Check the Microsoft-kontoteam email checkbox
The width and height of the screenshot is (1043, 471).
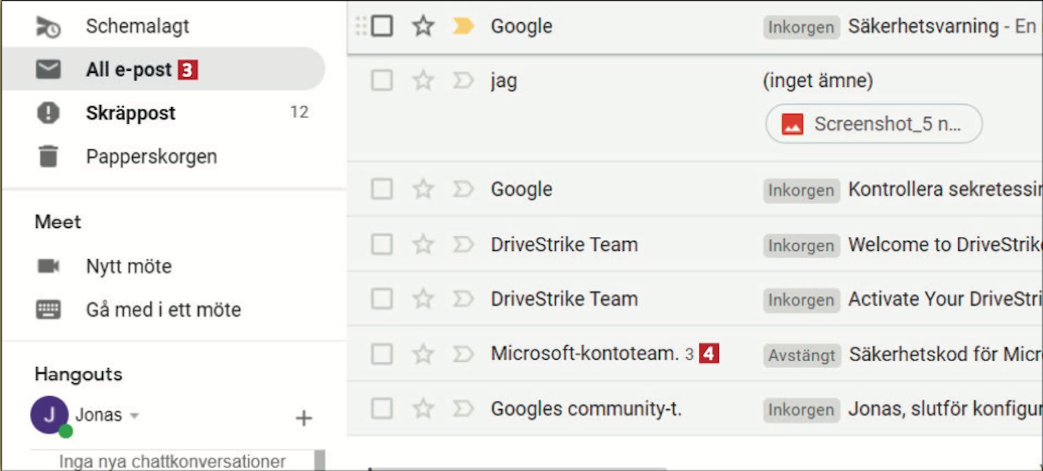[x=382, y=354]
